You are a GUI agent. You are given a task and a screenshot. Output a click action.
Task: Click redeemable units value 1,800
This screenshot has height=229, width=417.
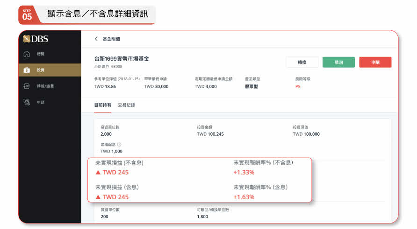point(202,216)
